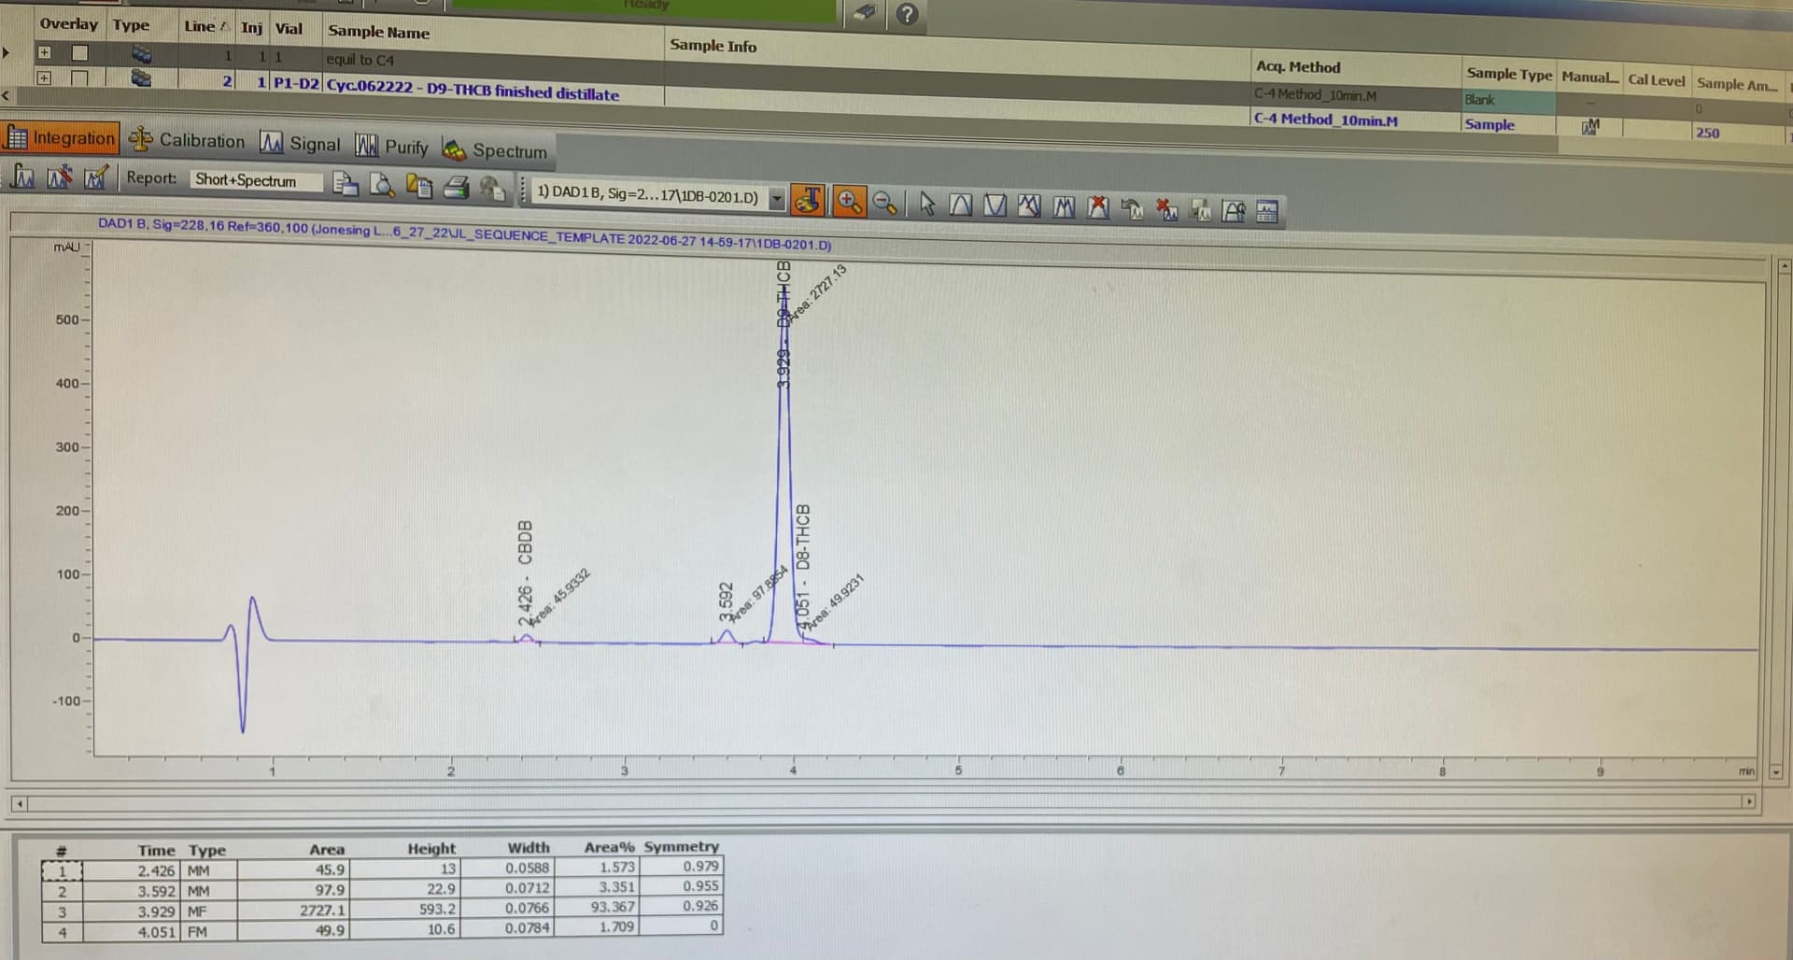
Task: Click the chromatogram vertical scrollbar up arrow
Action: (1783, 266)
